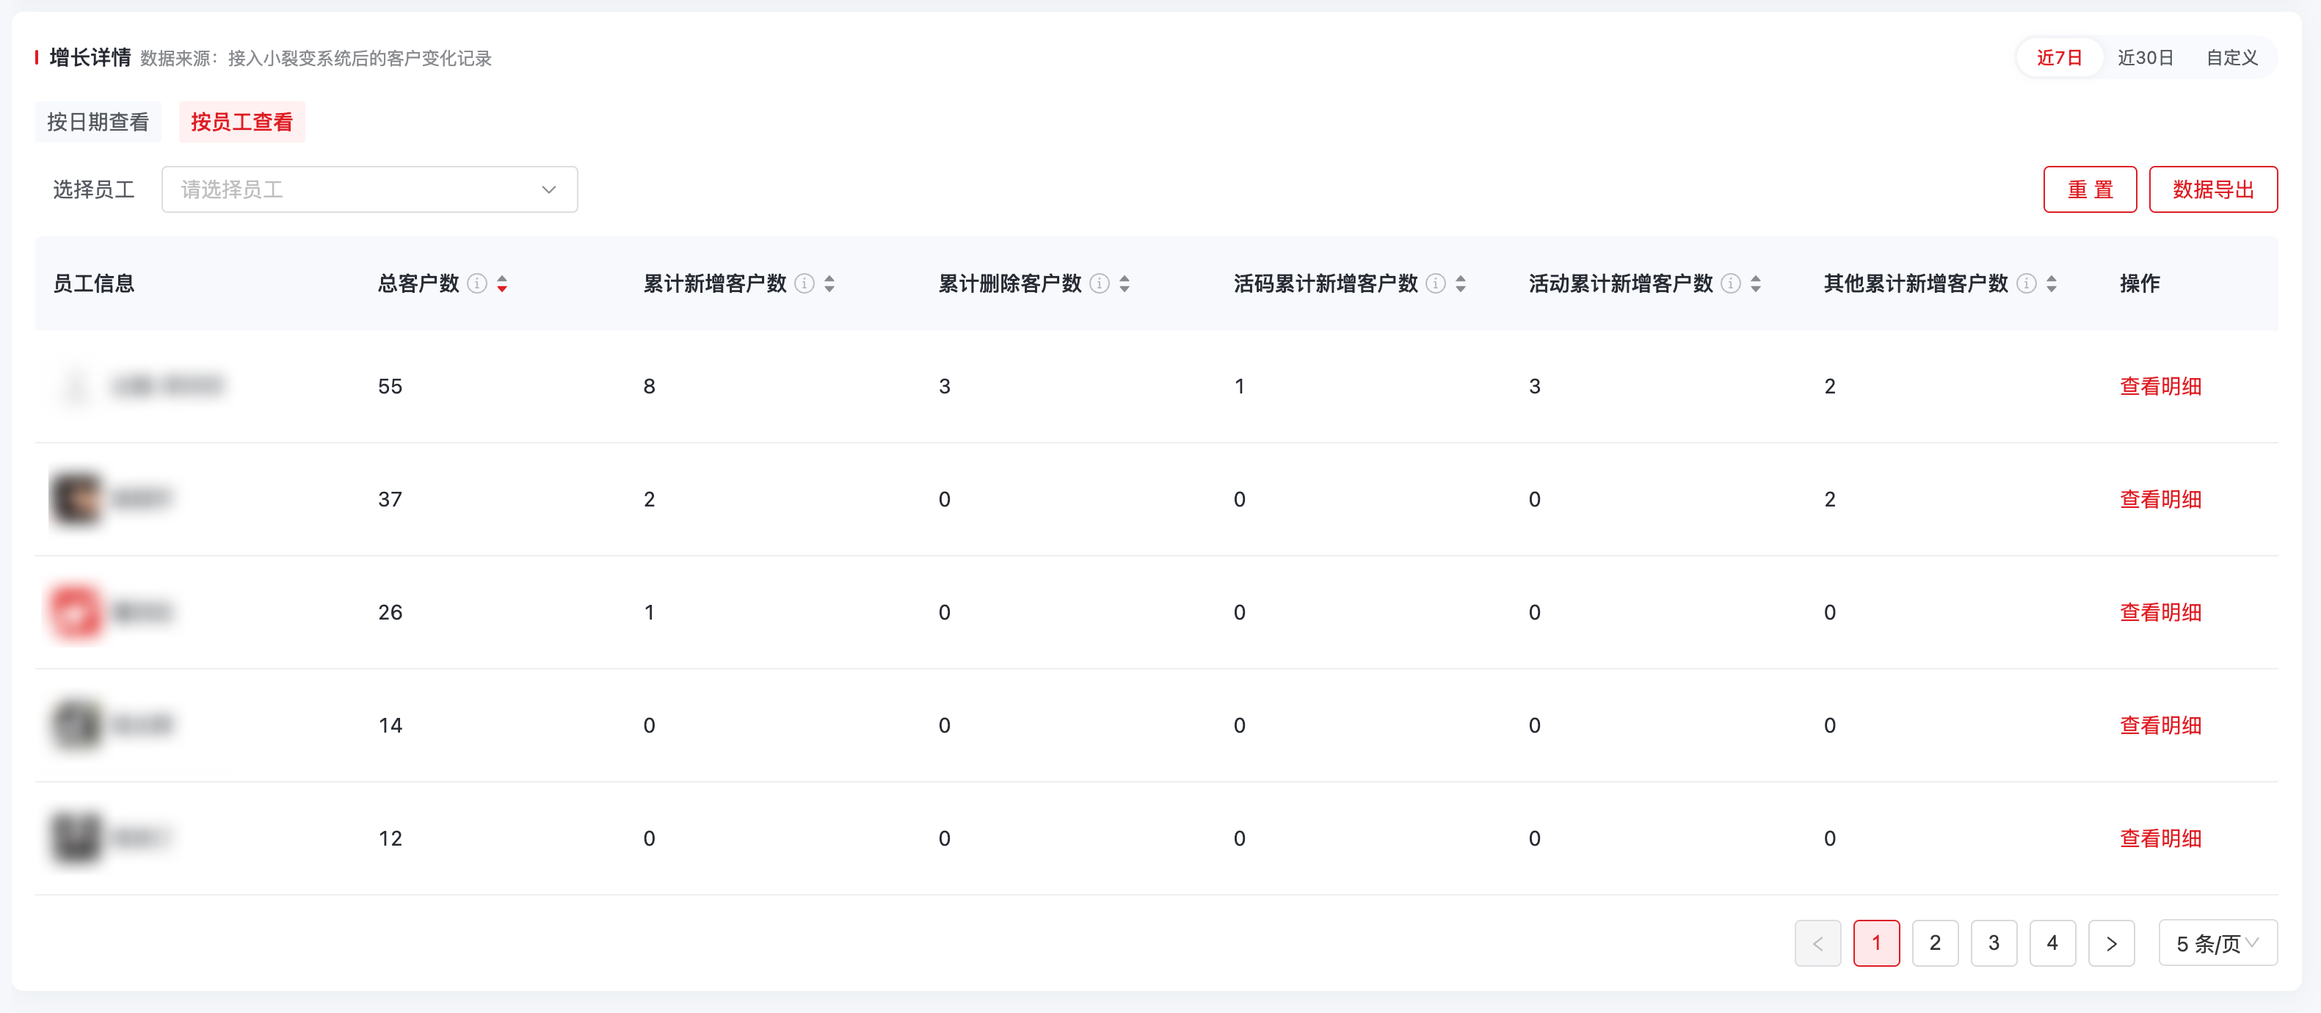
Task: Show info icon for 活码累计新增客户数
Action: (1436, 284)
